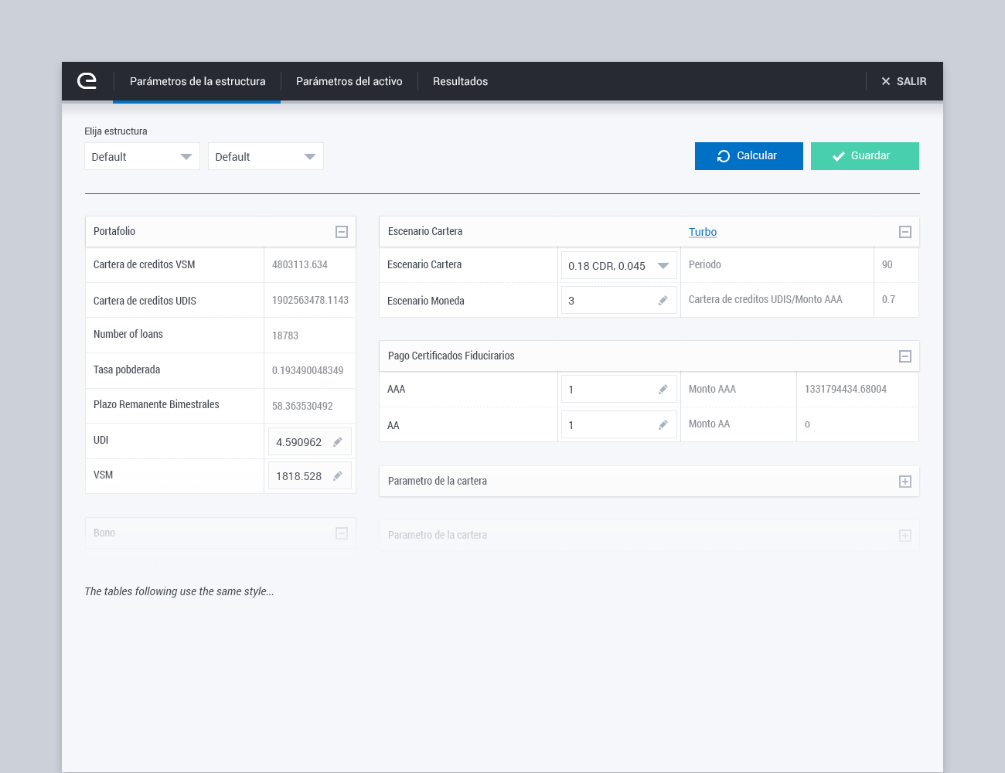1005x773 pixels.
Task: Click the pencil icon in VSM field
Action: tap(338, 476)
